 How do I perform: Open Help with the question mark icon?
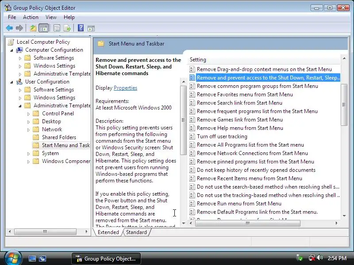pos(81,28)
